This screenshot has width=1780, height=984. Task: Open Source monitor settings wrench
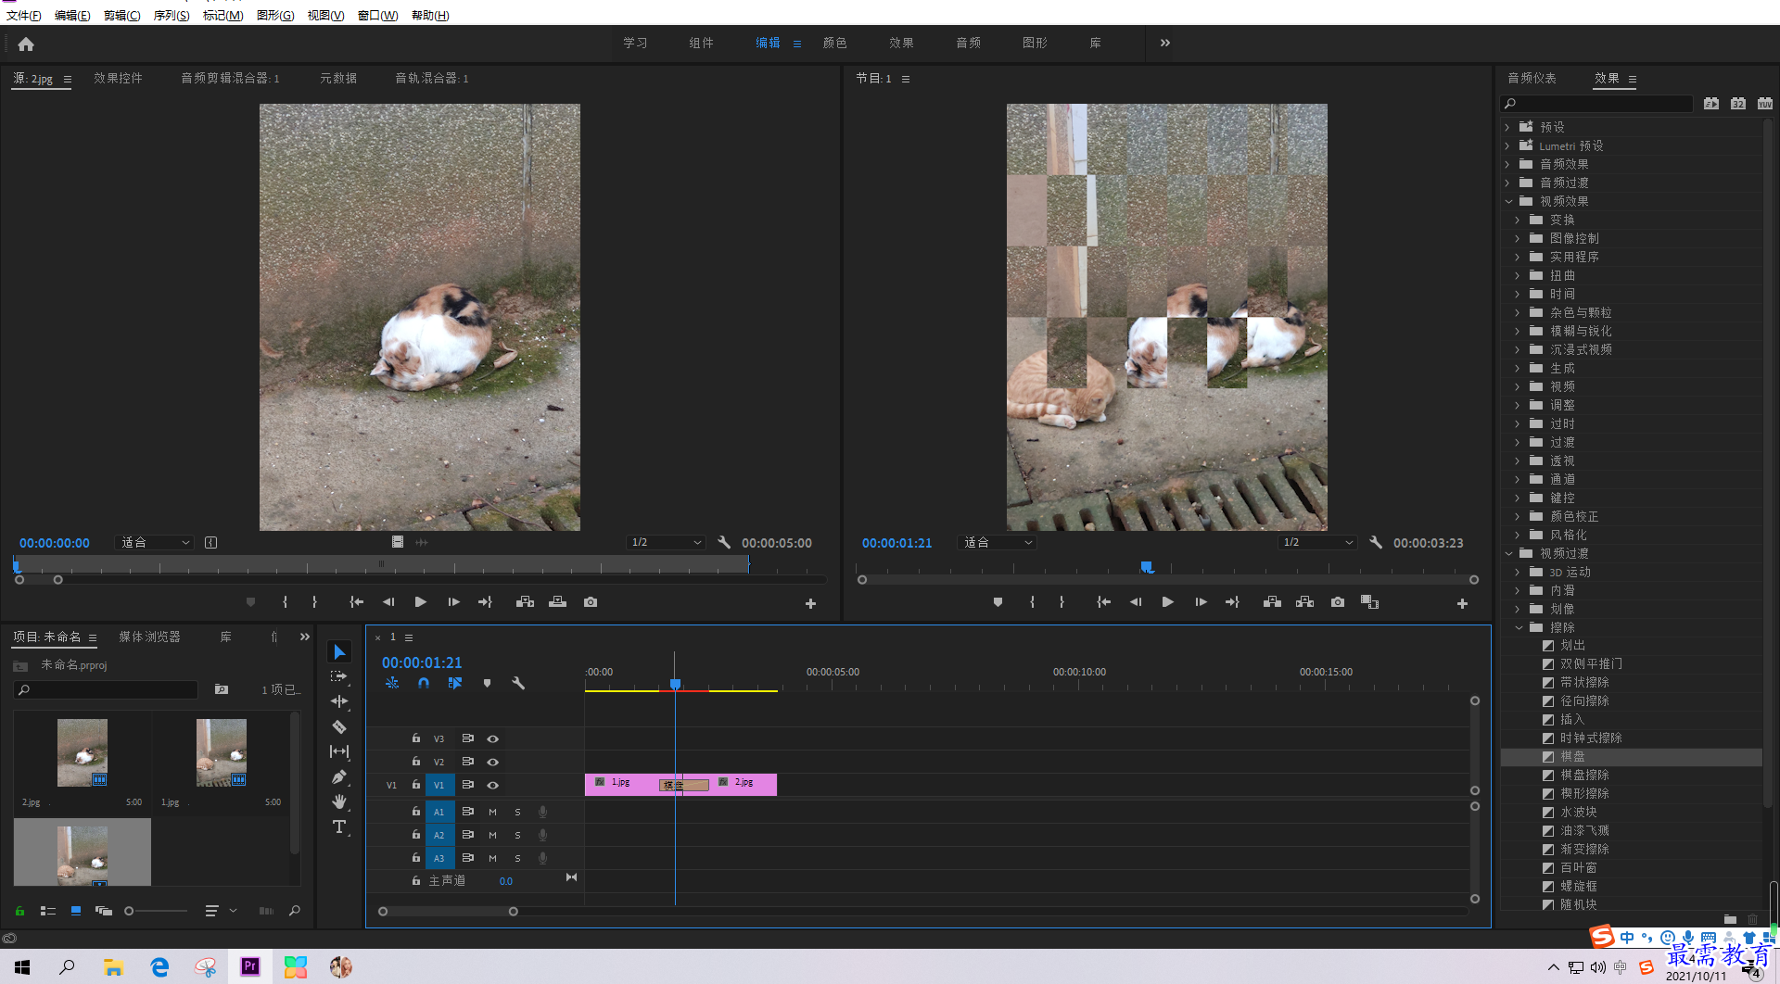(724, 542)
